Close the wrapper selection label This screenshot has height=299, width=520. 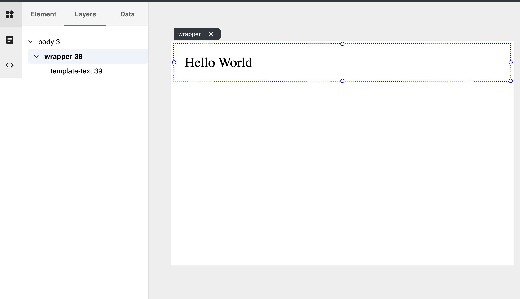click(x=211, y=34)
